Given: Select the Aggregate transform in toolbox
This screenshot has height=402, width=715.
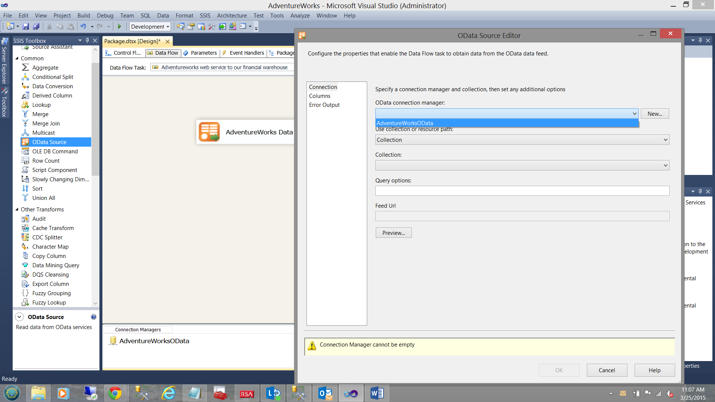Looking at the screenshot, I should coord(45,67).
